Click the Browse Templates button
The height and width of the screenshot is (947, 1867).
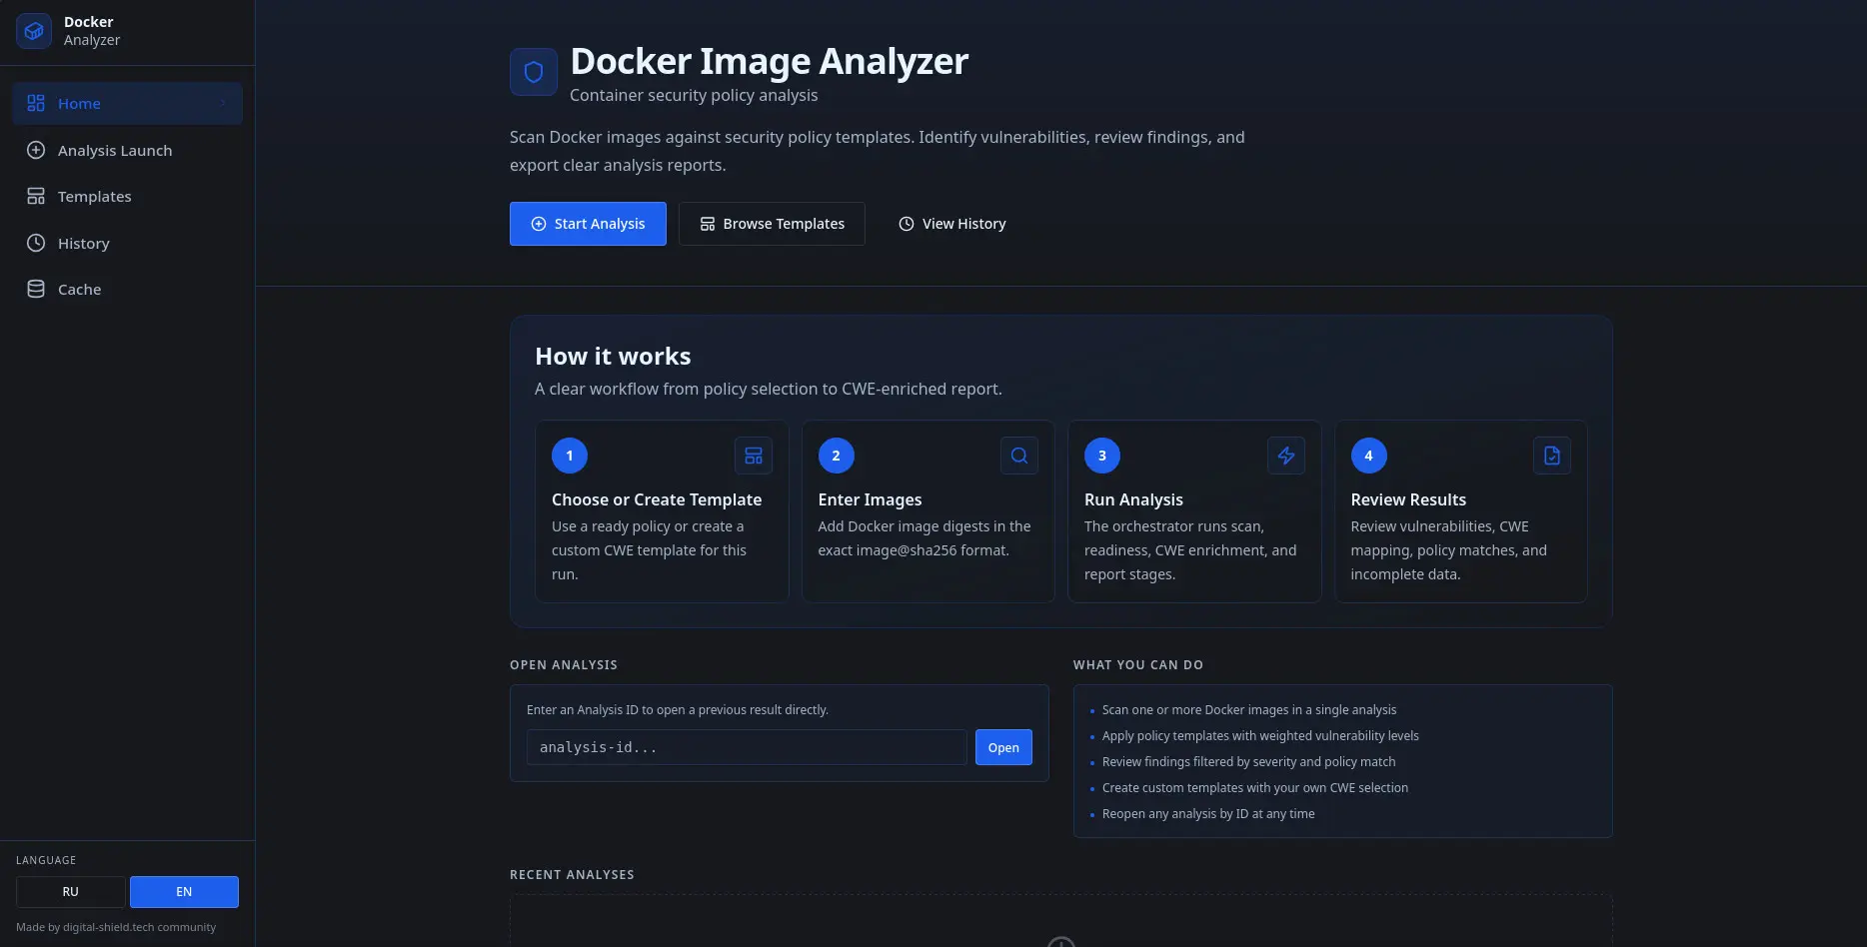(772, 224)
